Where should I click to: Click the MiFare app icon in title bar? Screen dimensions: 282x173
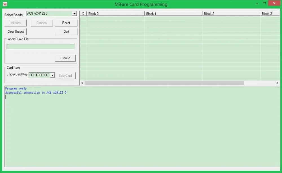(5, 4)
